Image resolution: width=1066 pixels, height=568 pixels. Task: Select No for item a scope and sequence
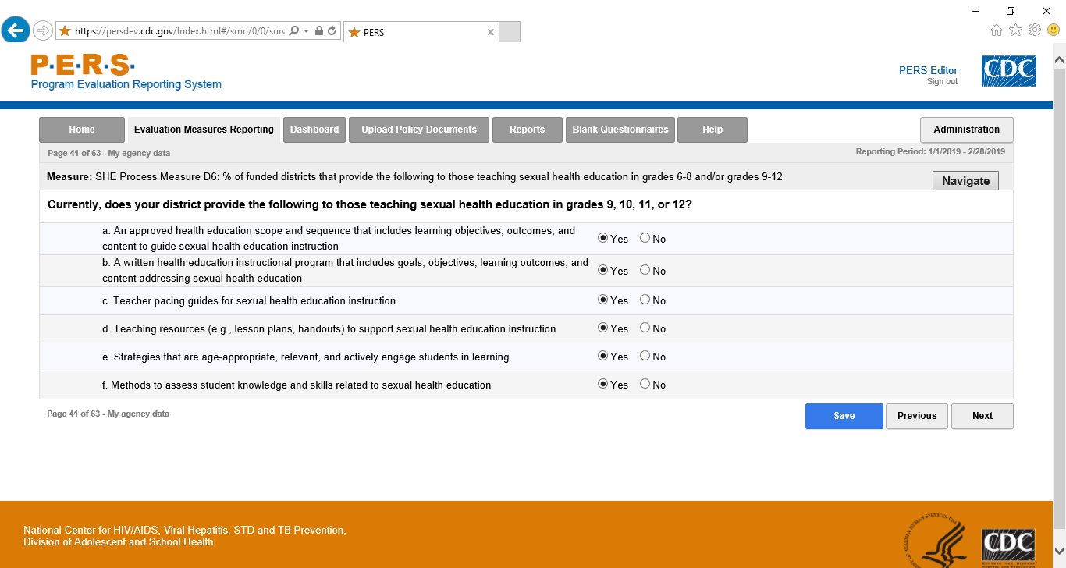click(645, 238)
